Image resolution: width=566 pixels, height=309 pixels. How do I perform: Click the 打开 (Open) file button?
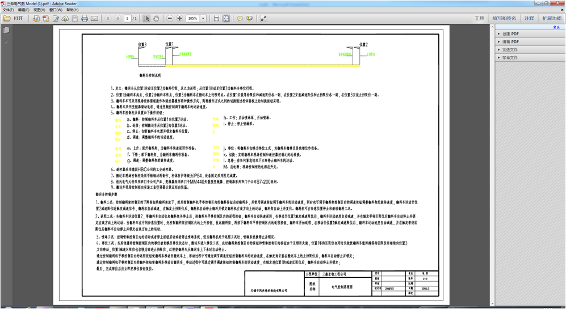pyautogui.click(x=14, y=19)
